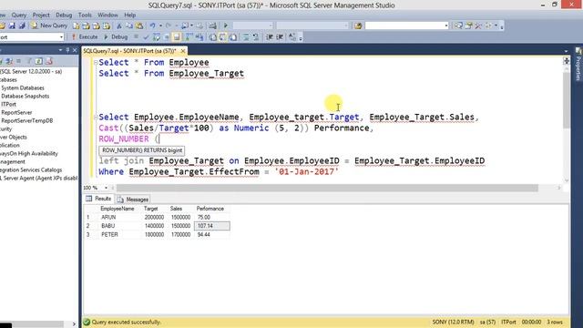Open Object Explorer window position dropdown
Image resolution: width=583 pixels, height=328 pixels.
pyautogui.click(x=60, y=50)
